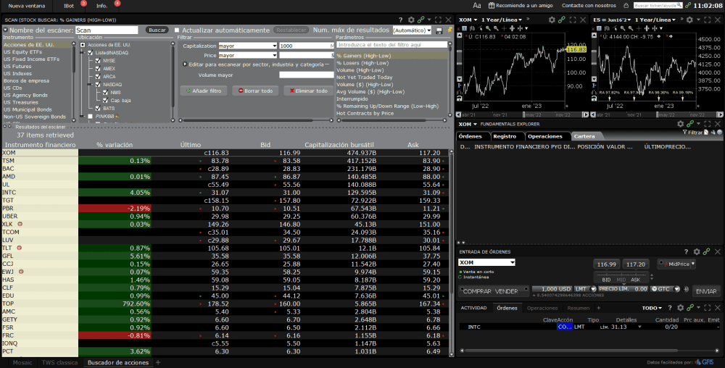
Task: Uncheck the BATS checkbox
Action: pos(98,108)
